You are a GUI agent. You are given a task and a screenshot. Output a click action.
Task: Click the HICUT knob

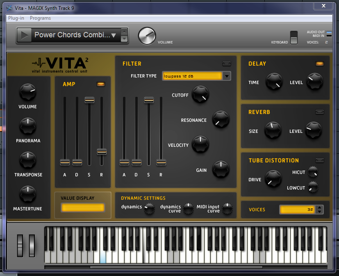click(313, 172)
